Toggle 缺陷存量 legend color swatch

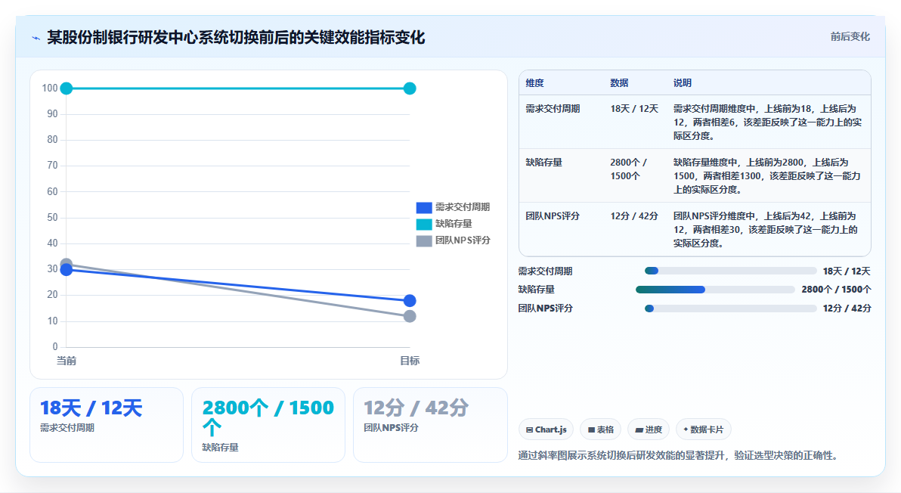click(x=424, y=224)
